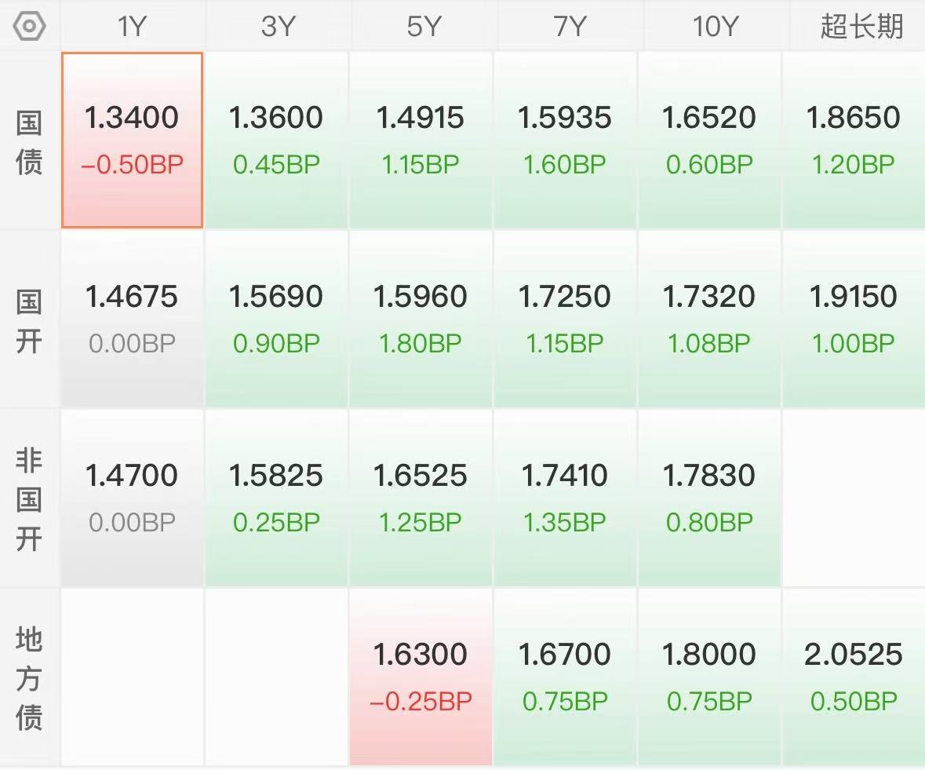Click 国开 7Y cell showing 1.7250
The image size is (925, 770).
click(x=565, y=319)
